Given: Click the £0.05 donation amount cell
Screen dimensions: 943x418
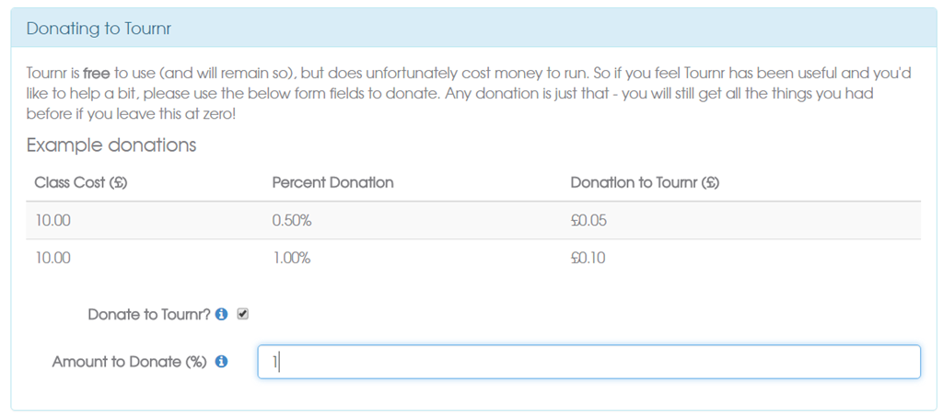Looking at the screenshot, I should click(588, 221).
